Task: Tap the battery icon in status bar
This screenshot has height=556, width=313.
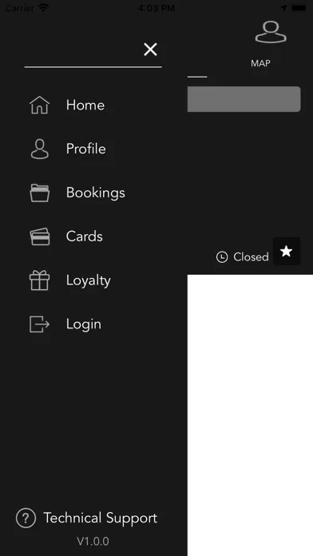Action: 299,8
